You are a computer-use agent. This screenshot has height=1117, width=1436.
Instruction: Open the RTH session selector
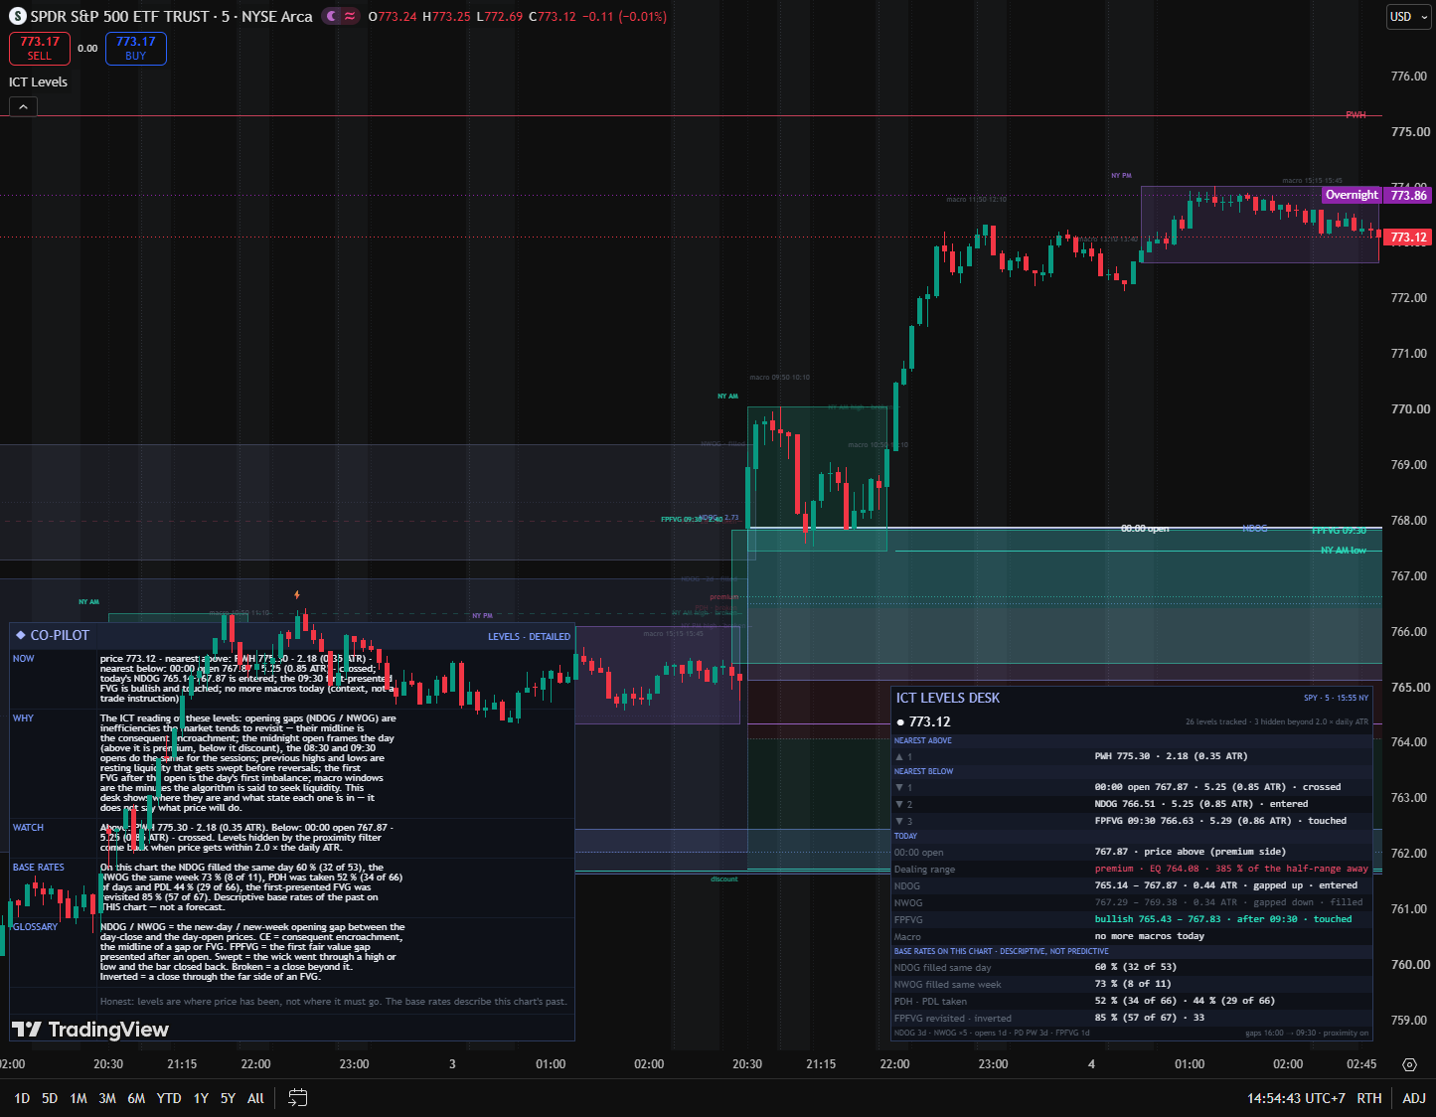pyautogui.click(x=1369, y=1098)
